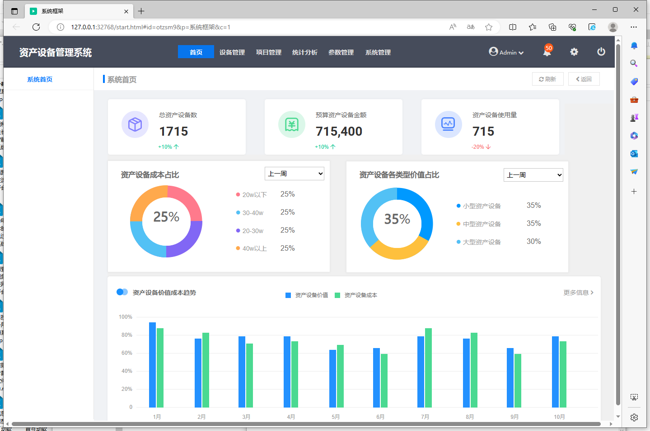Image resolution: width=650 pixels, height=431 pixels.
Task: Click the 资产设备管理系统 title
Action: tap(56, 52)
